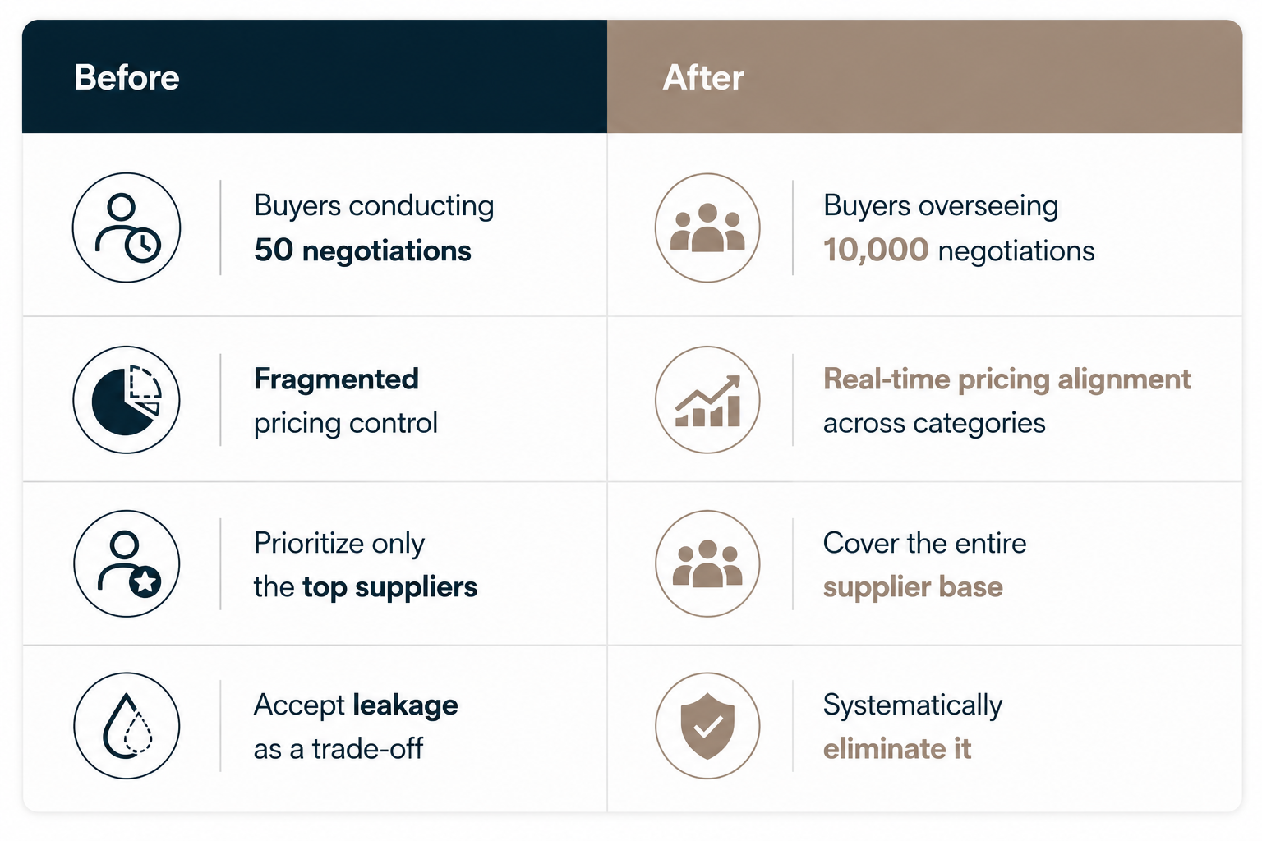Viewport: 1262px width, 841px height.
Task: Click the "50 negotiations" bold text
Action: pos(362,250)
